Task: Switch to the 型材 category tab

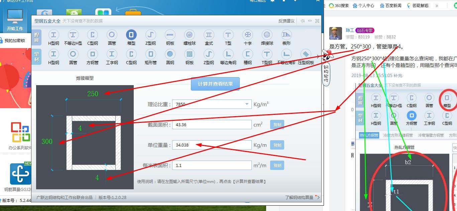Action: [37, 56]
